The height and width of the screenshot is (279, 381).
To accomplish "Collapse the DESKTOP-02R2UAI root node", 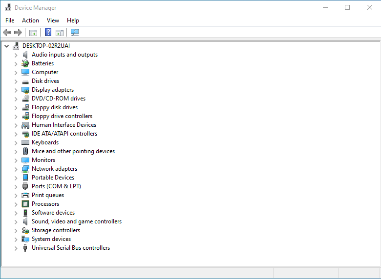I will pos(6,46).
